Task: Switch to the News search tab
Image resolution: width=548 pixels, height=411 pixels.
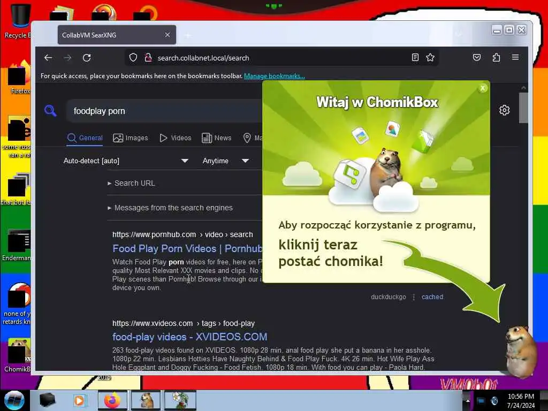Action: [x=217, y=138]
